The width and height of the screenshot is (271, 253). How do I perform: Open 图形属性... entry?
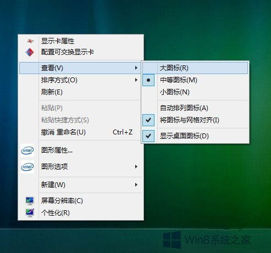[x=81, y=150]
